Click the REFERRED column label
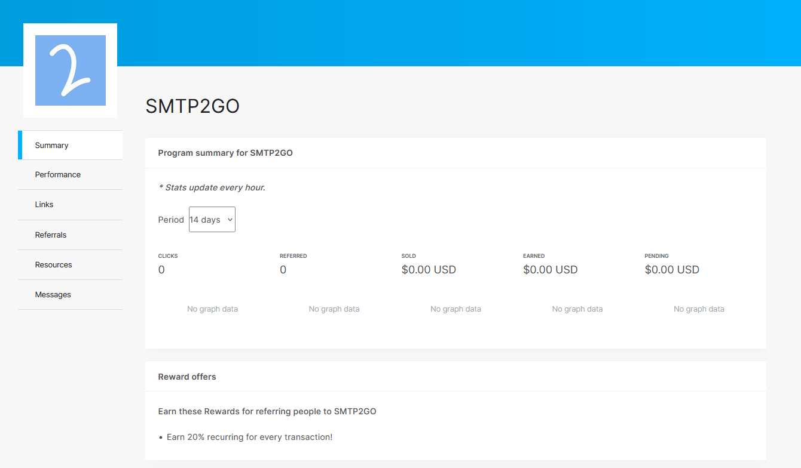Screen dimensions: 801x468 pos(294,256)
